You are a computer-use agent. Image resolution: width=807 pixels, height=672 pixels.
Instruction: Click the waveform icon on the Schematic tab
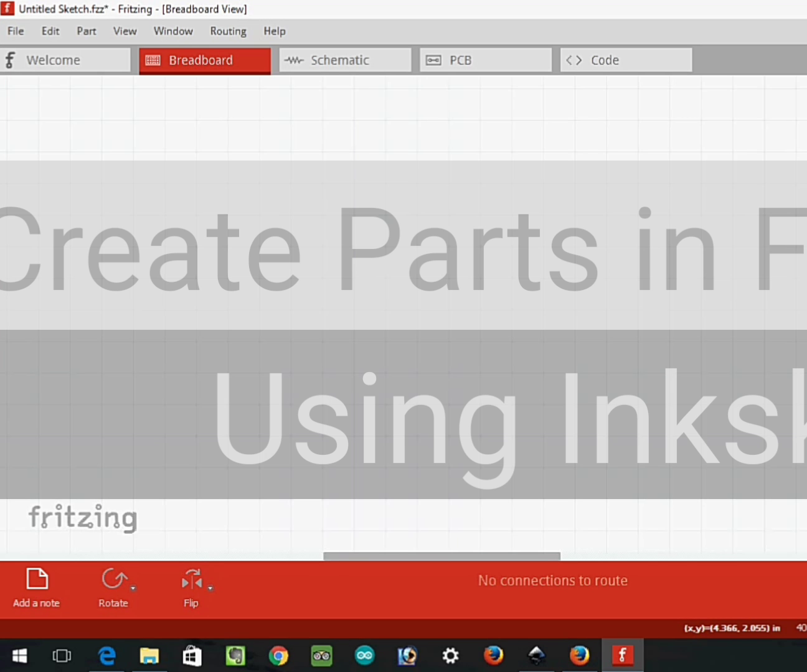point(293,60)
